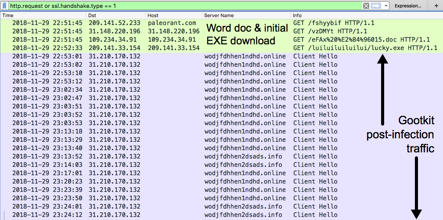Select the last packet at 23:24:12
443x220 pixels.
(221, 215)
